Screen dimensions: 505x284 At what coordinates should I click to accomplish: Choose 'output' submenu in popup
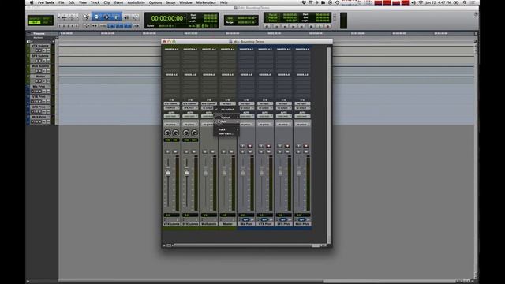point(227,118)
